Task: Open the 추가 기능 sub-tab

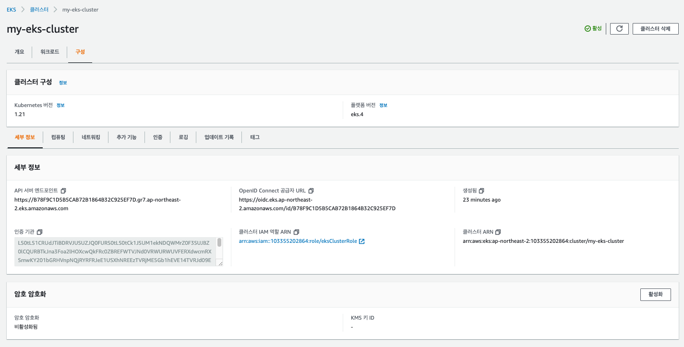Action: coord(126,137)
